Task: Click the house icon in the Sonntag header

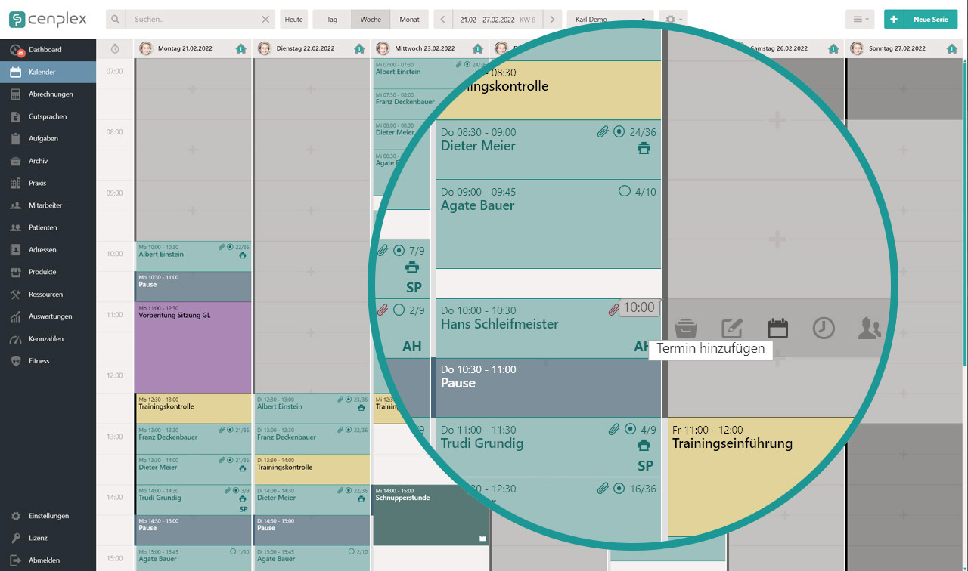Action: tap(952, 49)
